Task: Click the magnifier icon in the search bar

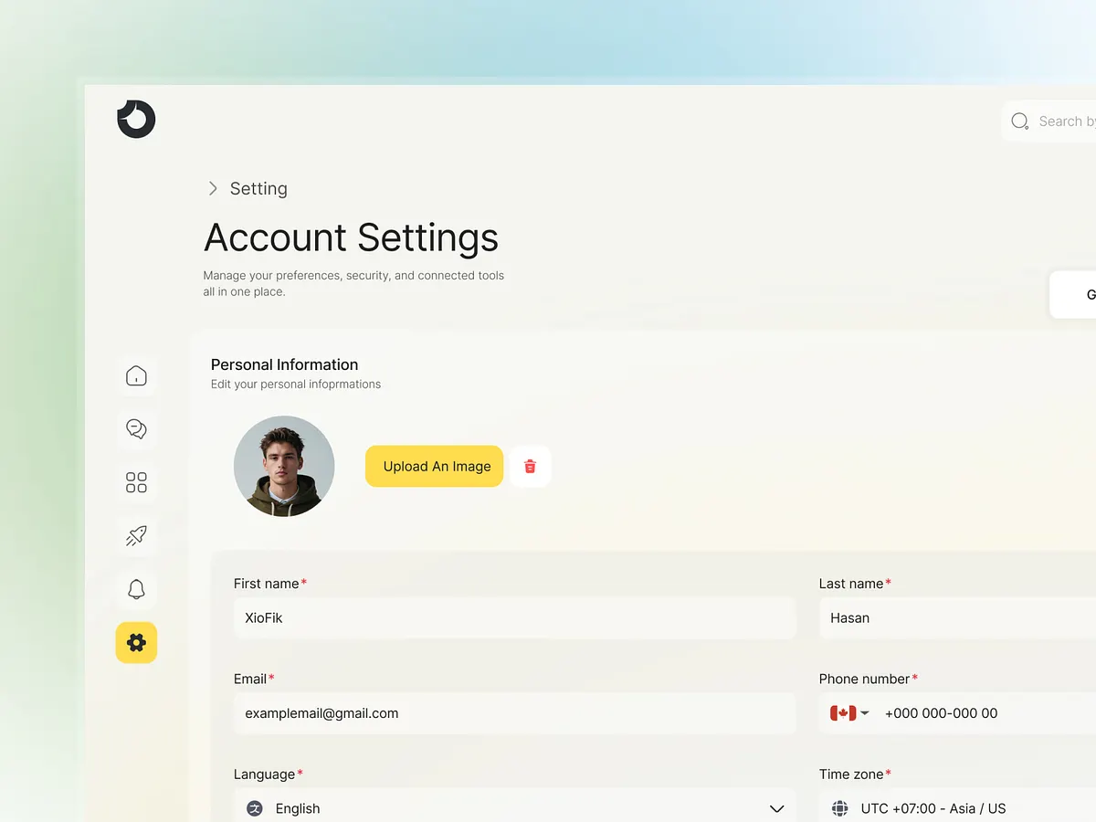Action: point(1019,121)
